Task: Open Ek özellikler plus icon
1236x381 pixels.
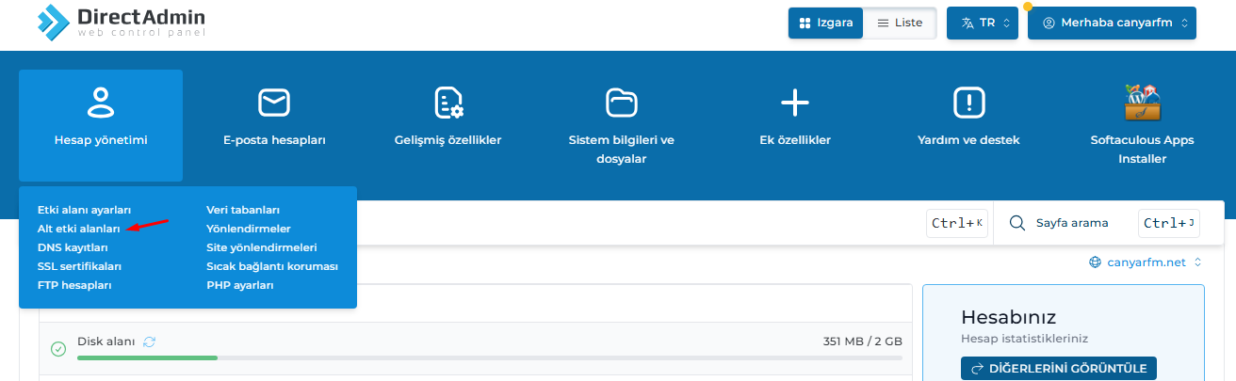Action: tap(795, 102)
